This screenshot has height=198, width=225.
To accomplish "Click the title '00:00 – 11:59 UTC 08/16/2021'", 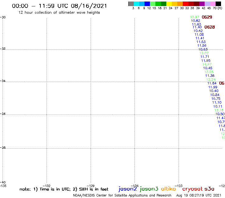I will (59, 6).
